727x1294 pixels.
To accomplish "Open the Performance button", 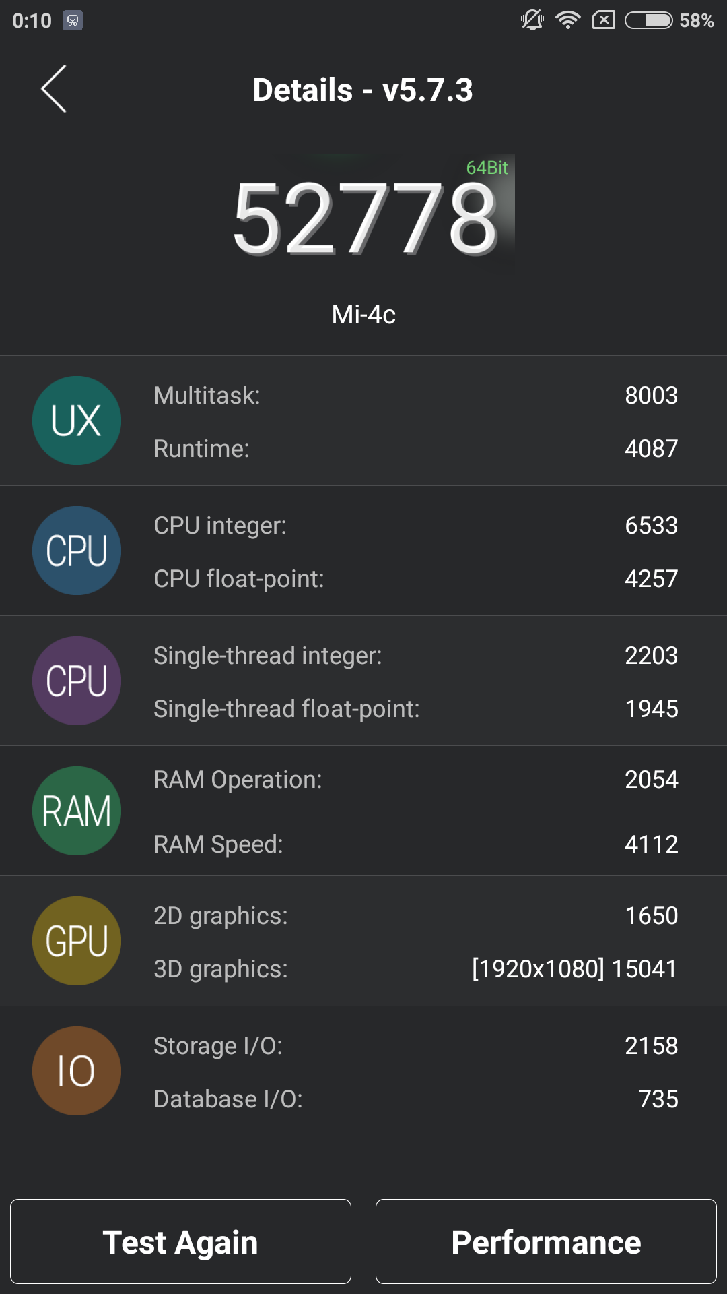I will click(x=546, y=1241).
